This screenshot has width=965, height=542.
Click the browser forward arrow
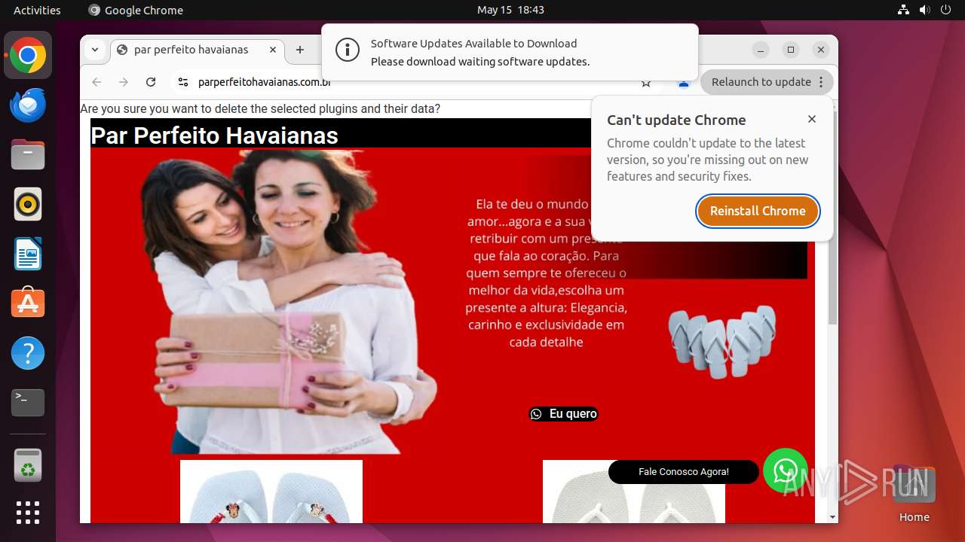(124, 82)
